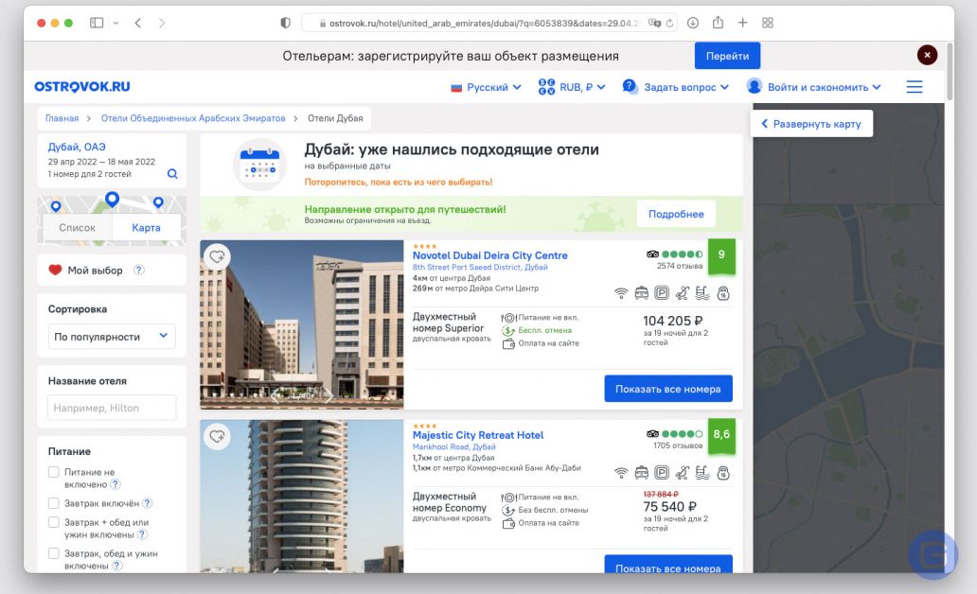977x594 pixels.
Task: Open По популярности sorting dropdown
Action: pos(112,336)
